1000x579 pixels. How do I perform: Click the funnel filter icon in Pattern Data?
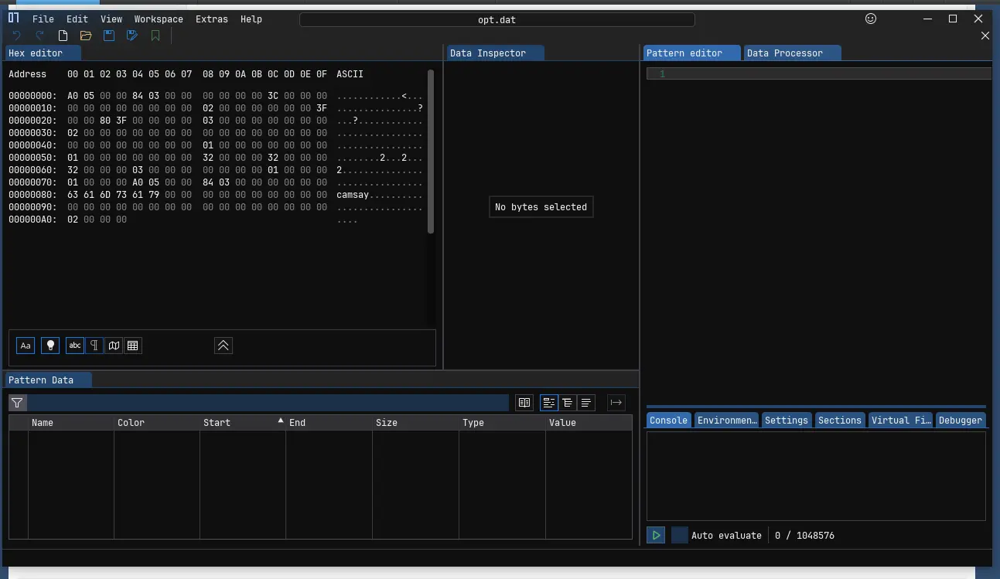point(17,403)
